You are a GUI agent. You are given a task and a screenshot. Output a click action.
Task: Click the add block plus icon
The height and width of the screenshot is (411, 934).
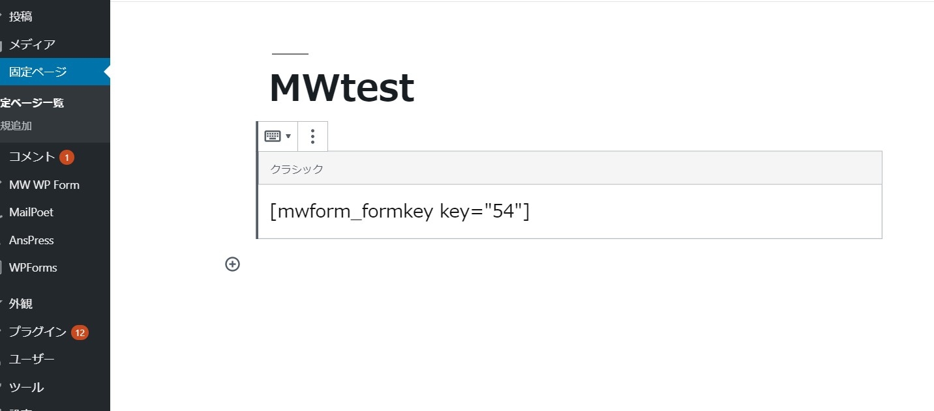pyautogui.click(x=233, y=264)
